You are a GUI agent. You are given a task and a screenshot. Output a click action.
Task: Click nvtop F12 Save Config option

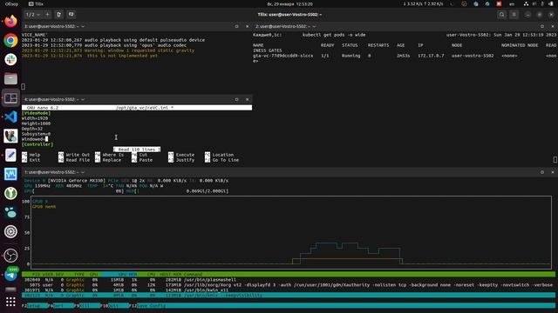pos(147,305)
